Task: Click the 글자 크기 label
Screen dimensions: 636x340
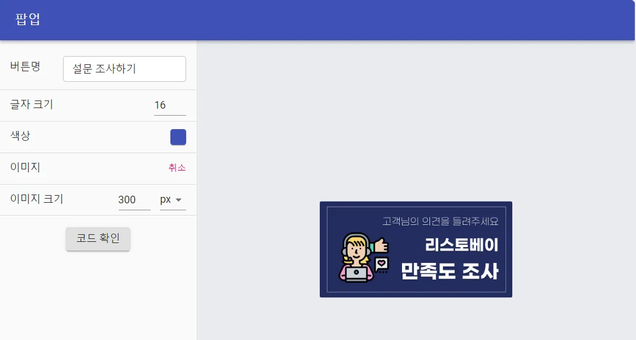Action: 32,105
